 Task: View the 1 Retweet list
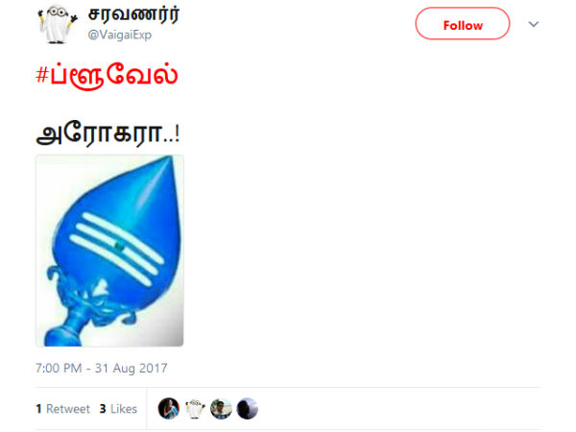[x=62, y=409]
